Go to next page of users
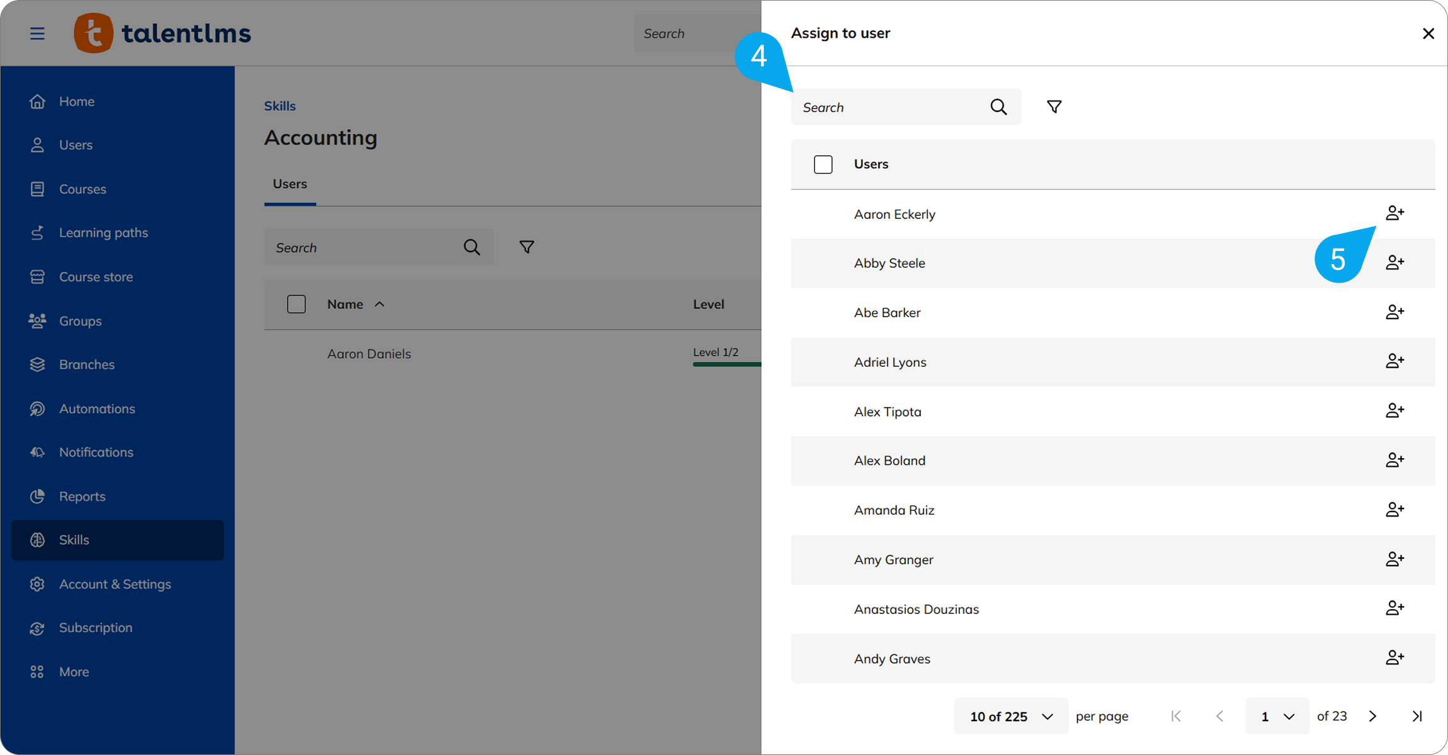 click(x=1373, y=716)
